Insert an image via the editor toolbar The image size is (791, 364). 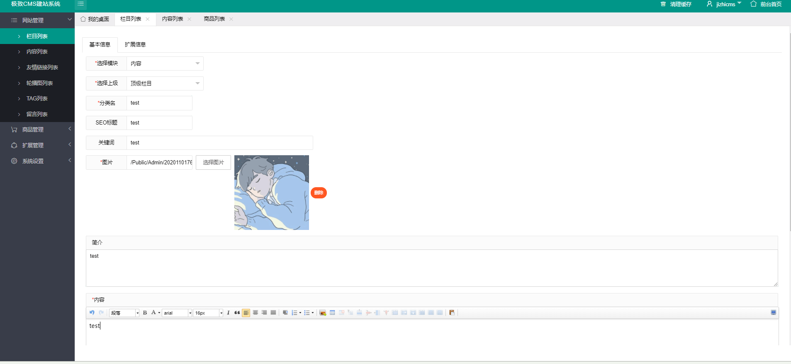(x=323, y=313)
